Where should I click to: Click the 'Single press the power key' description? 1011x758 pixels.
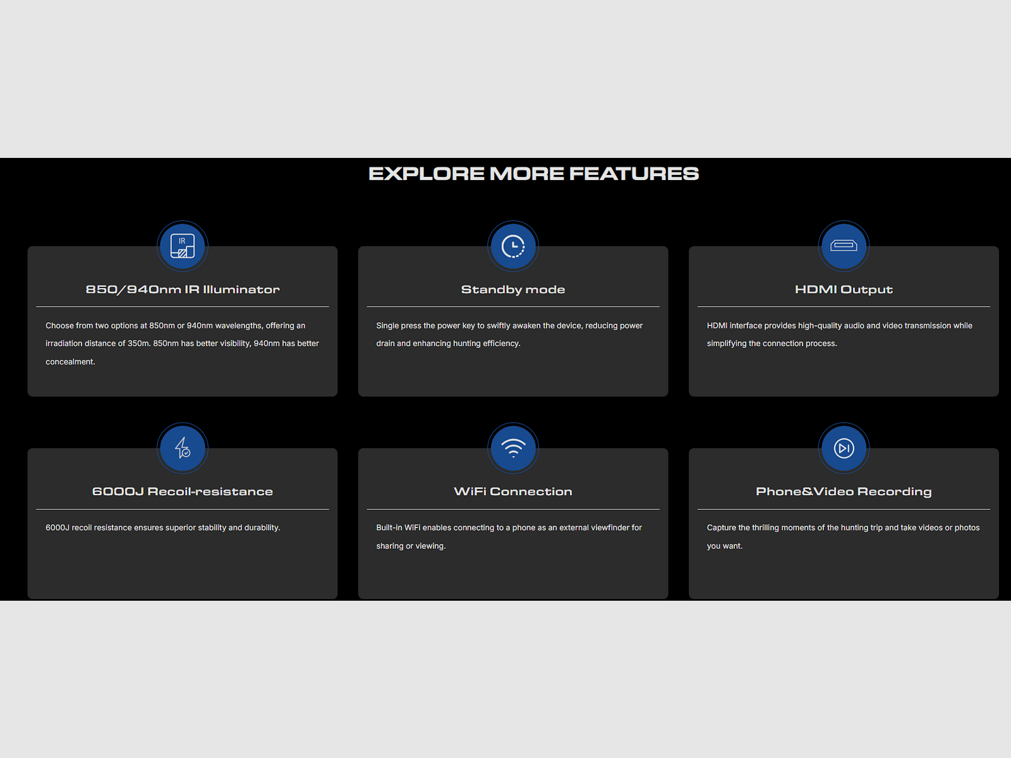coord(509,335)
